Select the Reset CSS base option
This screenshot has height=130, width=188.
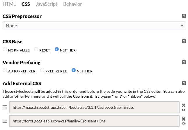pos(36,49)
